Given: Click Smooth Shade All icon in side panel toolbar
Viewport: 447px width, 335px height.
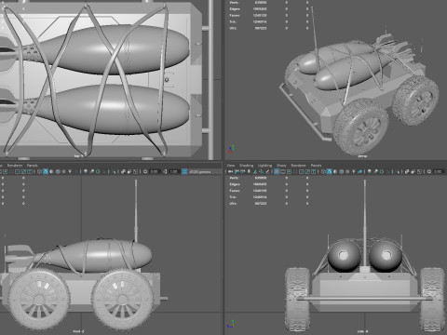Looking at the screenshot, I should pos(330,171).
